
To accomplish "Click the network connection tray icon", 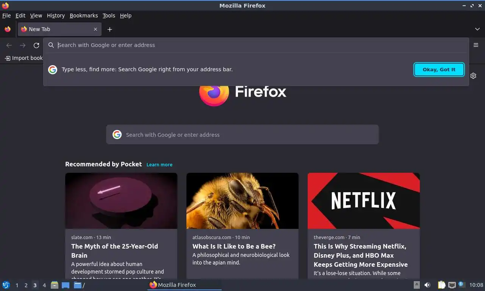I will click(x=452, y=285).
